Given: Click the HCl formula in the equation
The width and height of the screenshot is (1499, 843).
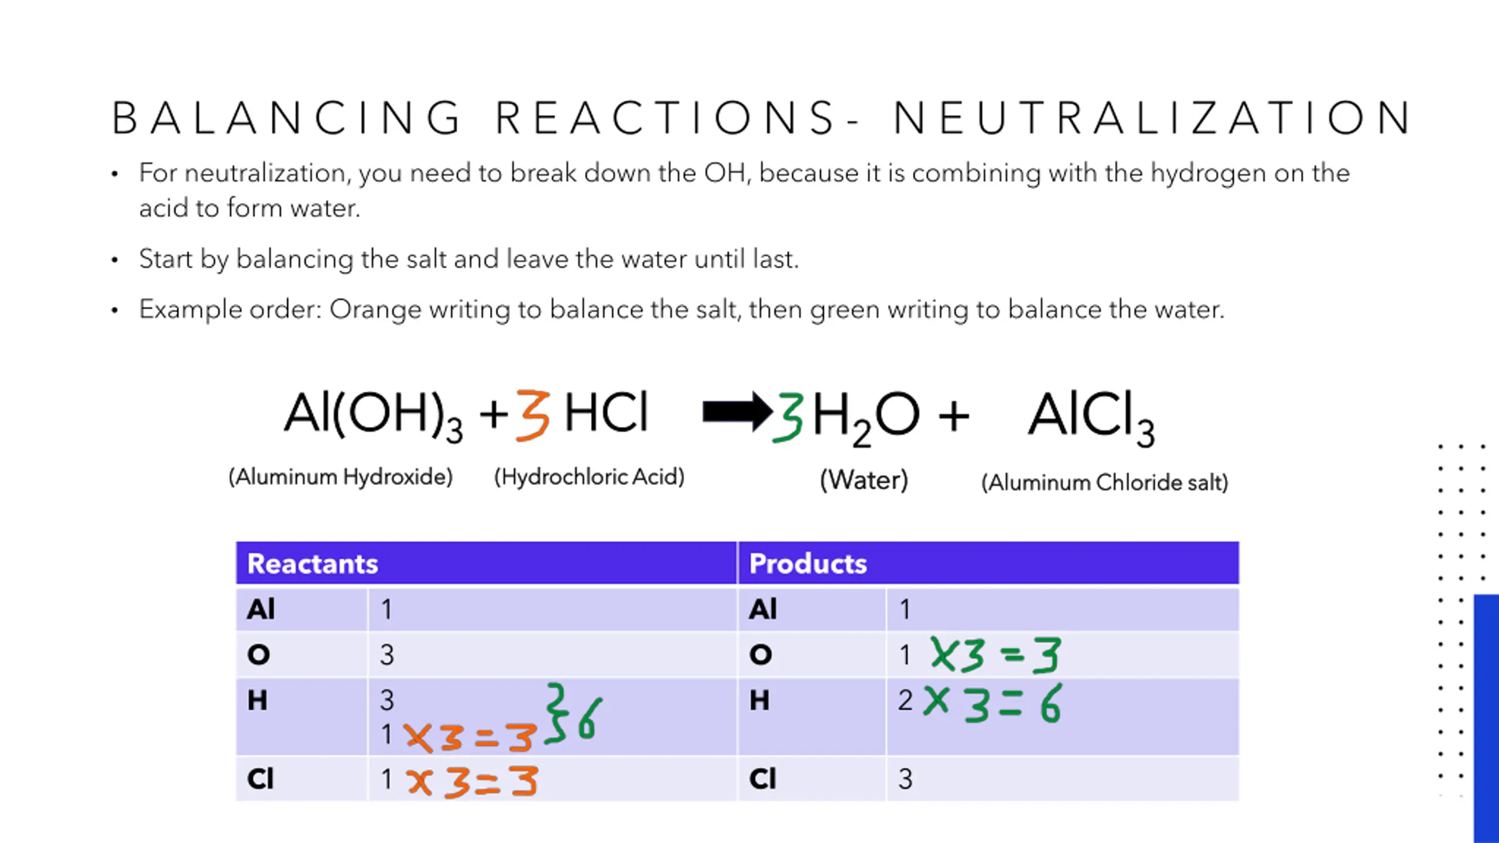Looking at the screenshot, I should point(607,413).
